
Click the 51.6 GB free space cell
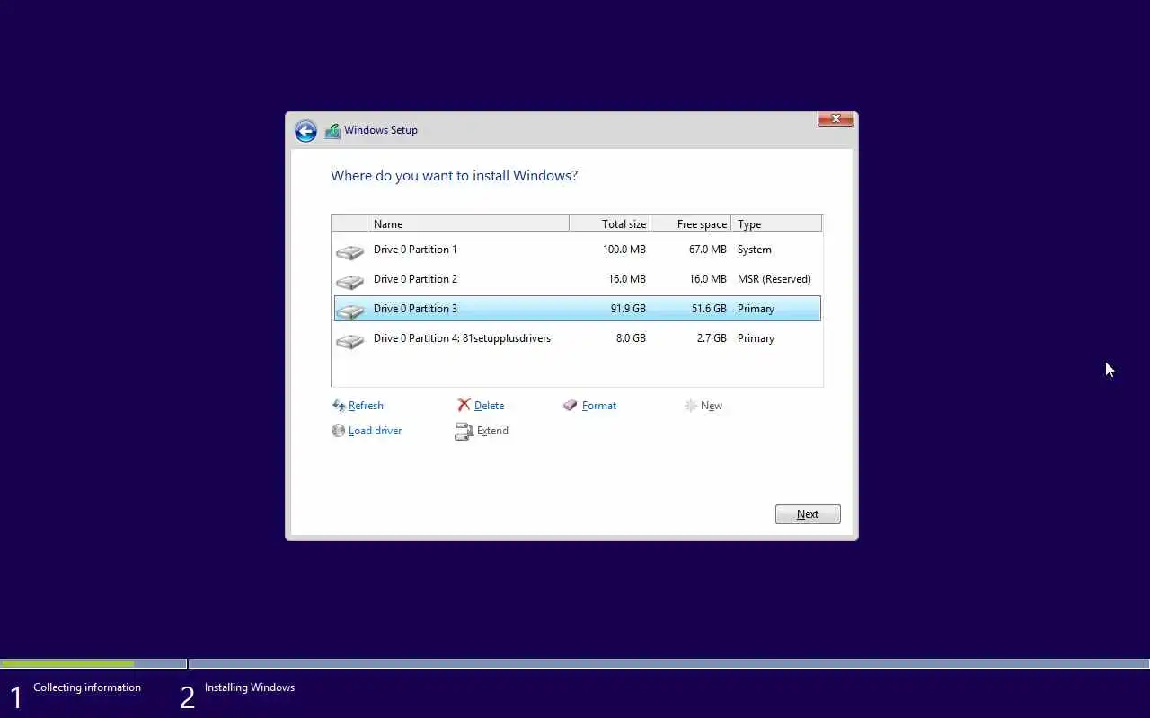(x=708, y=309)
